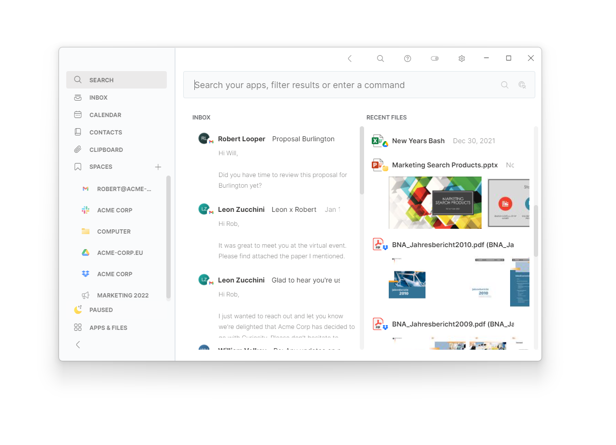
Task: Collapse the sidebar with left chevron
Action: pos(78,345)
